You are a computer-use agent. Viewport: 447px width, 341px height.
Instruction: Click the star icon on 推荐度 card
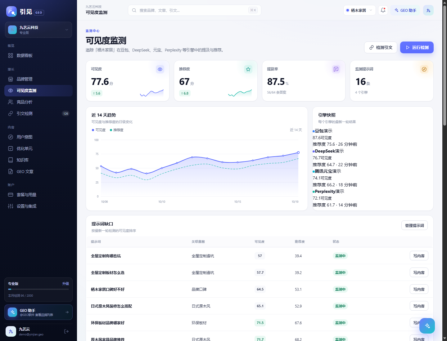(248, 69)
